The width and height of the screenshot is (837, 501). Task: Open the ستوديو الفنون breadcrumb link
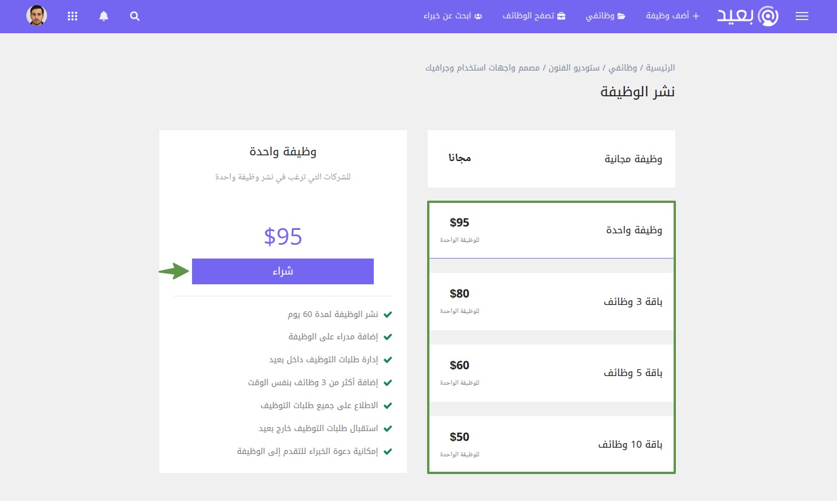pyautogui.click(x=574, y=68)
